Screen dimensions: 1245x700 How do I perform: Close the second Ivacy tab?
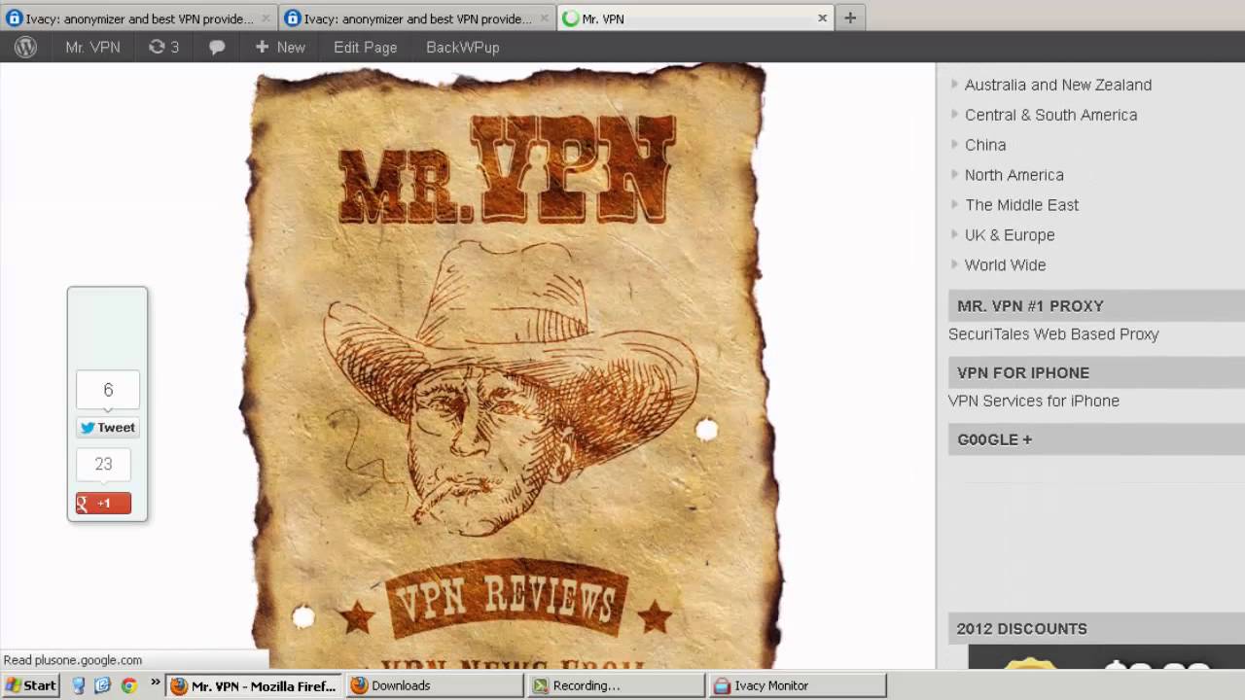coord(544,18)
